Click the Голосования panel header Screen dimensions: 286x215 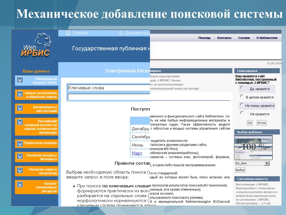257,71
